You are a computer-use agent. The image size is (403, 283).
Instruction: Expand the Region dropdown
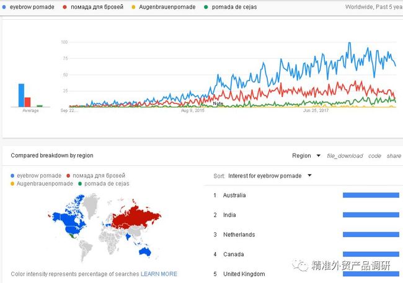tap(306, 155)
